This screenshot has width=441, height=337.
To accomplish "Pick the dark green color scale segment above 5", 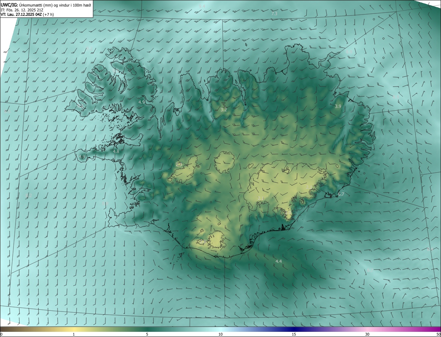I will pyautogui.click(x=147, y=329).
